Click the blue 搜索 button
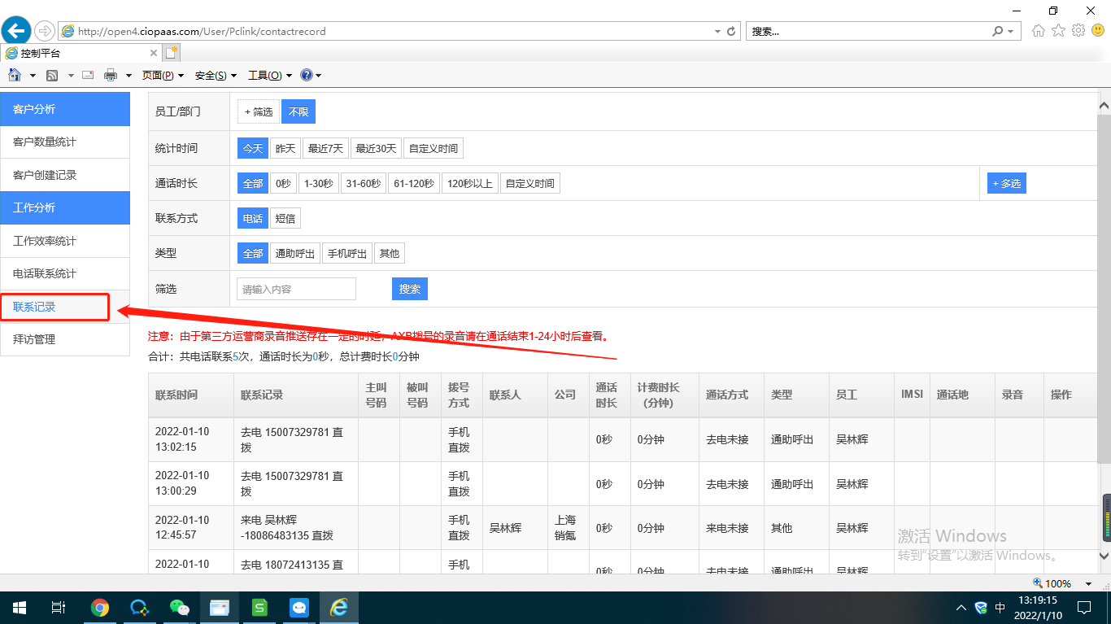The image size is (1111, 624). 410,289
